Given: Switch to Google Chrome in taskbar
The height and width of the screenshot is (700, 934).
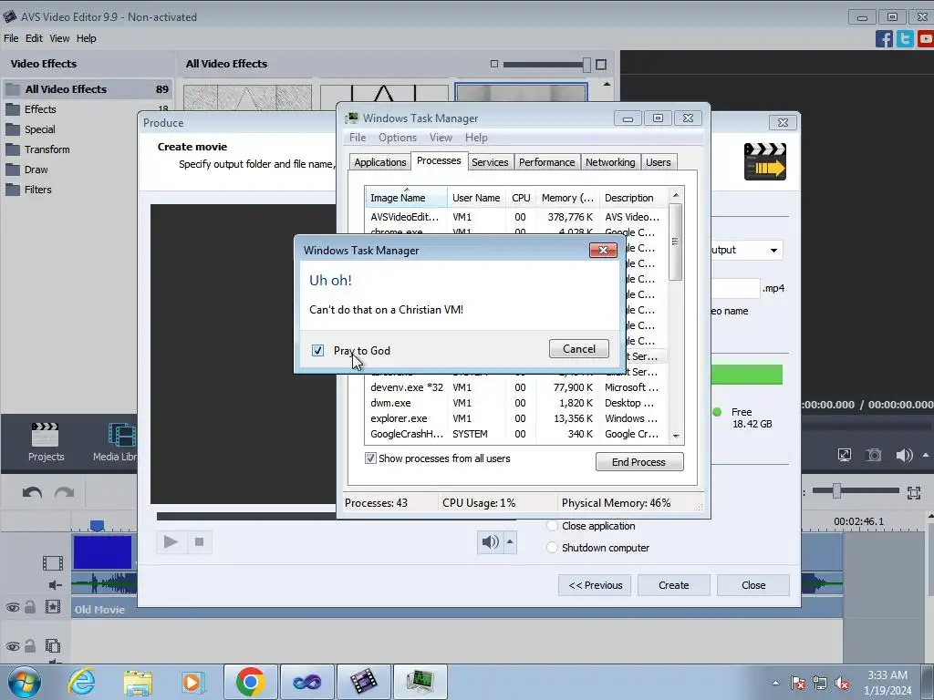Looking at the screenshot, I should (250, 682).
